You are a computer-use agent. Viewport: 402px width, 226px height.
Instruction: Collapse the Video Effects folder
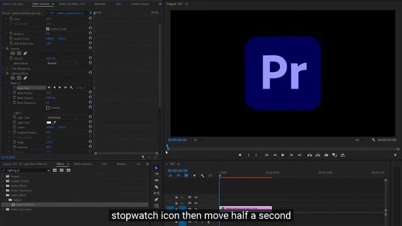tap(3, 195)
